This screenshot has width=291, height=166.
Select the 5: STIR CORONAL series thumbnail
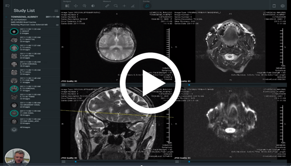pyautogui.click(x=14, y=64)
